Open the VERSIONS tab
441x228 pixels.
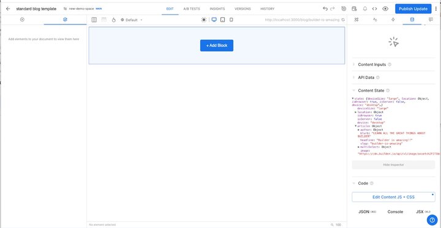[243, 9]
